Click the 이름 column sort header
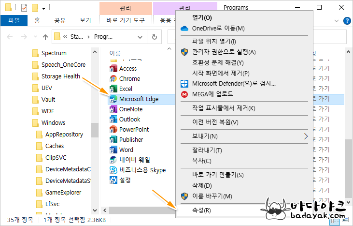Screen dimensions: 353x226 click(115, 53)
